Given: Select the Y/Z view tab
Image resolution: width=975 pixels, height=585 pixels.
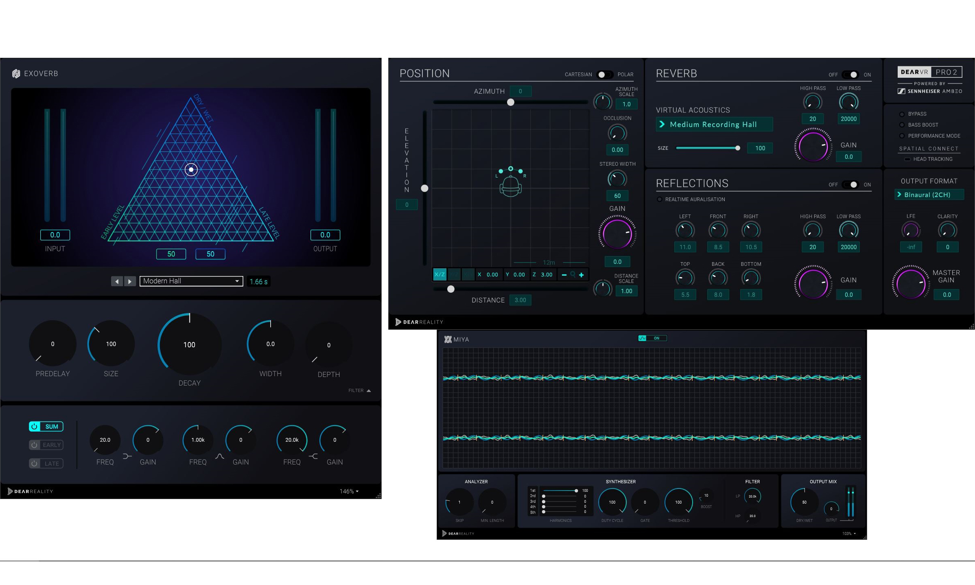Looking at the screenshot, I should [454, 275].
